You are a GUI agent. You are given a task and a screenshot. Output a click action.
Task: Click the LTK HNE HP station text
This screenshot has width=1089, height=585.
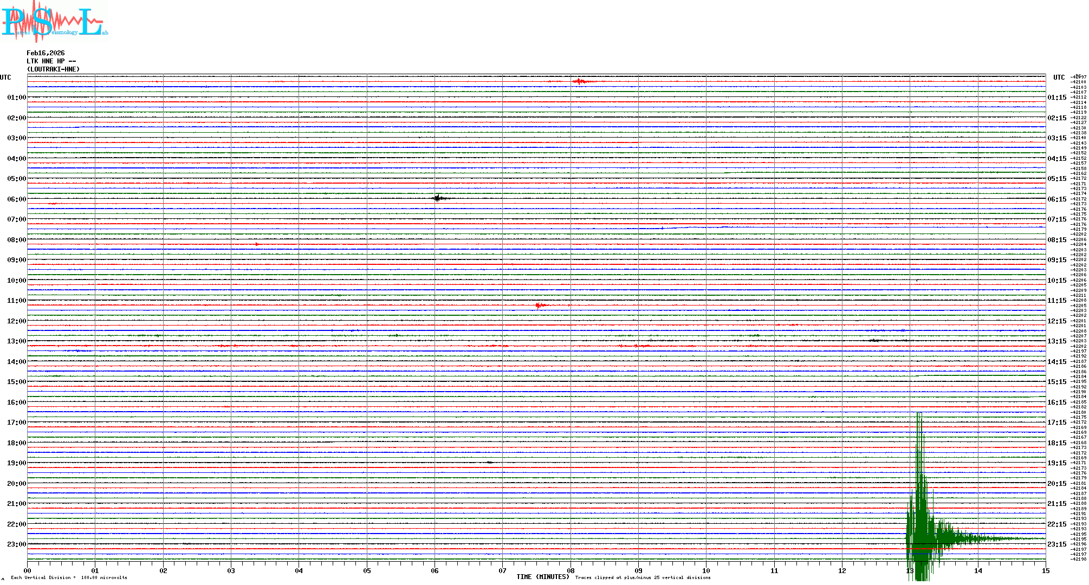click(x=51, y=61)
